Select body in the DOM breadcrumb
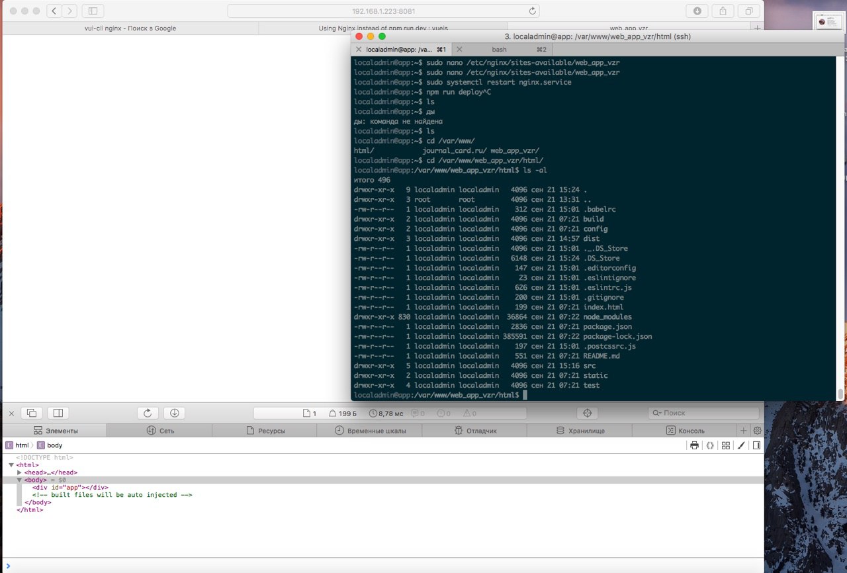This screenshot has width=847, height=573. tap(50, 445)
